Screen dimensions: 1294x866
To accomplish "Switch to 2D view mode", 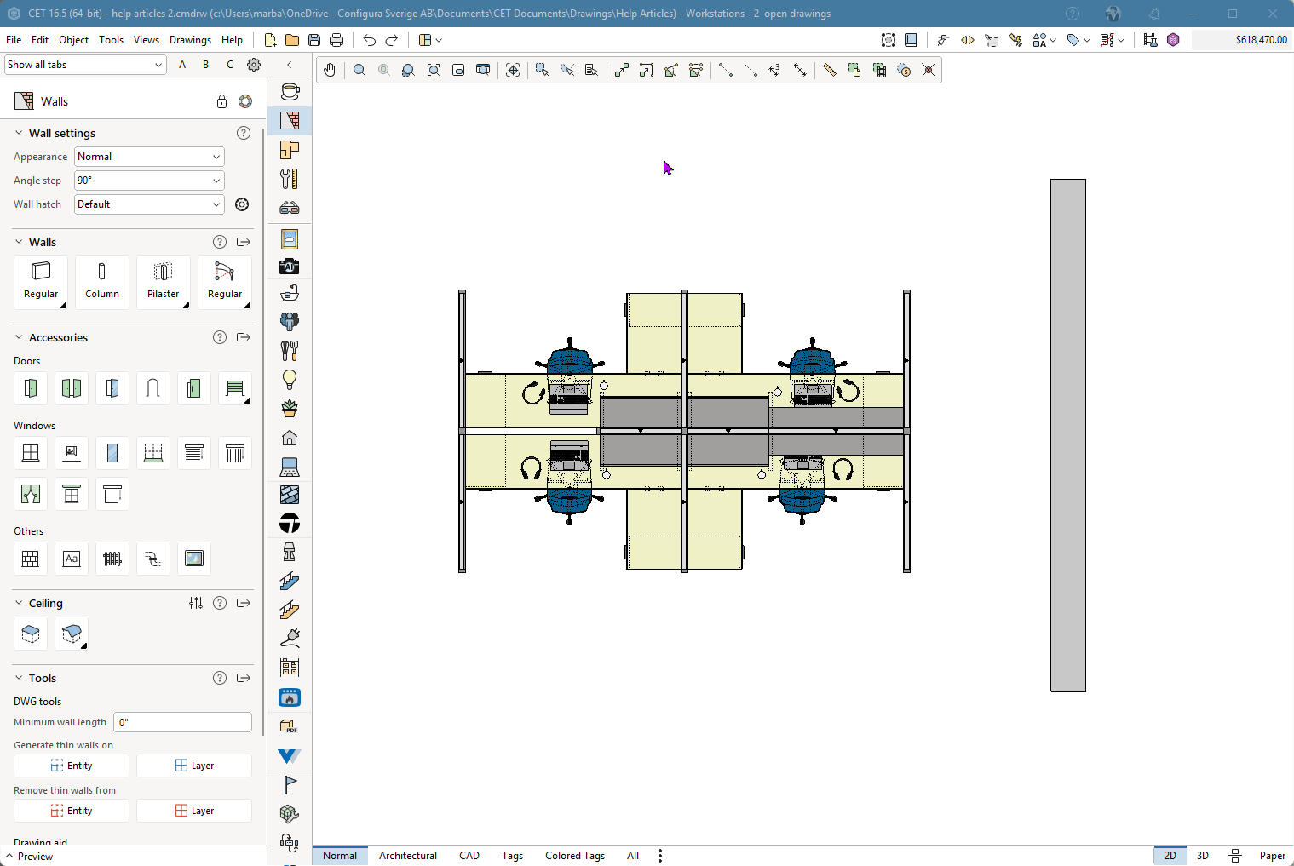I will (x=1170, y=856).
